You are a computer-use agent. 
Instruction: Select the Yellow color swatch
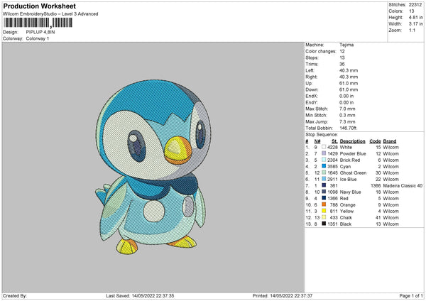tap(324, 211)
